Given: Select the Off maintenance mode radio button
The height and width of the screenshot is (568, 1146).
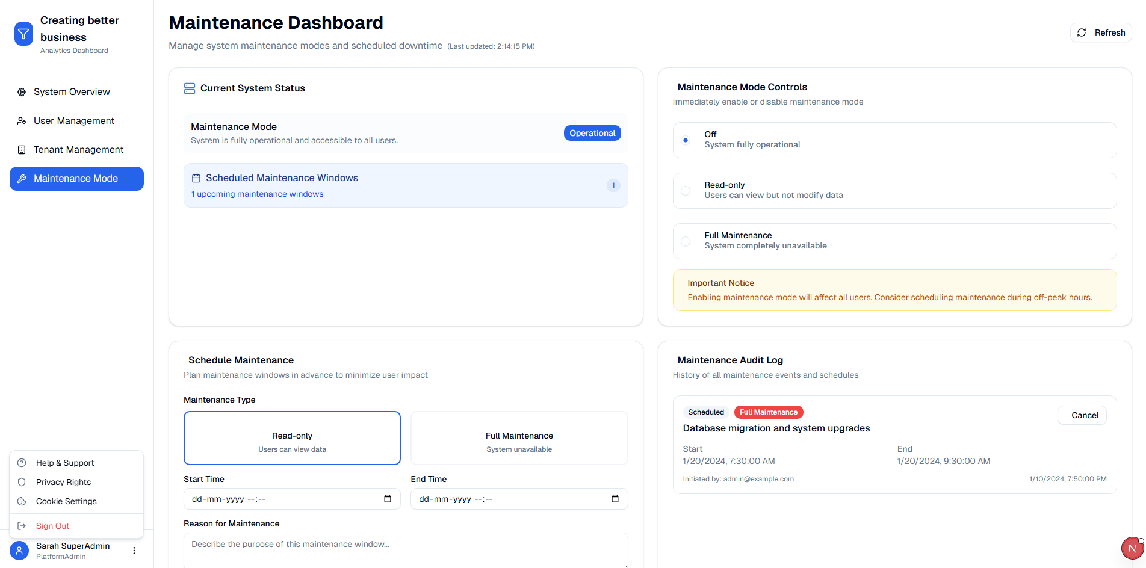Looking at the screenshot, I should pyautogui.click(x=686, y=139).
